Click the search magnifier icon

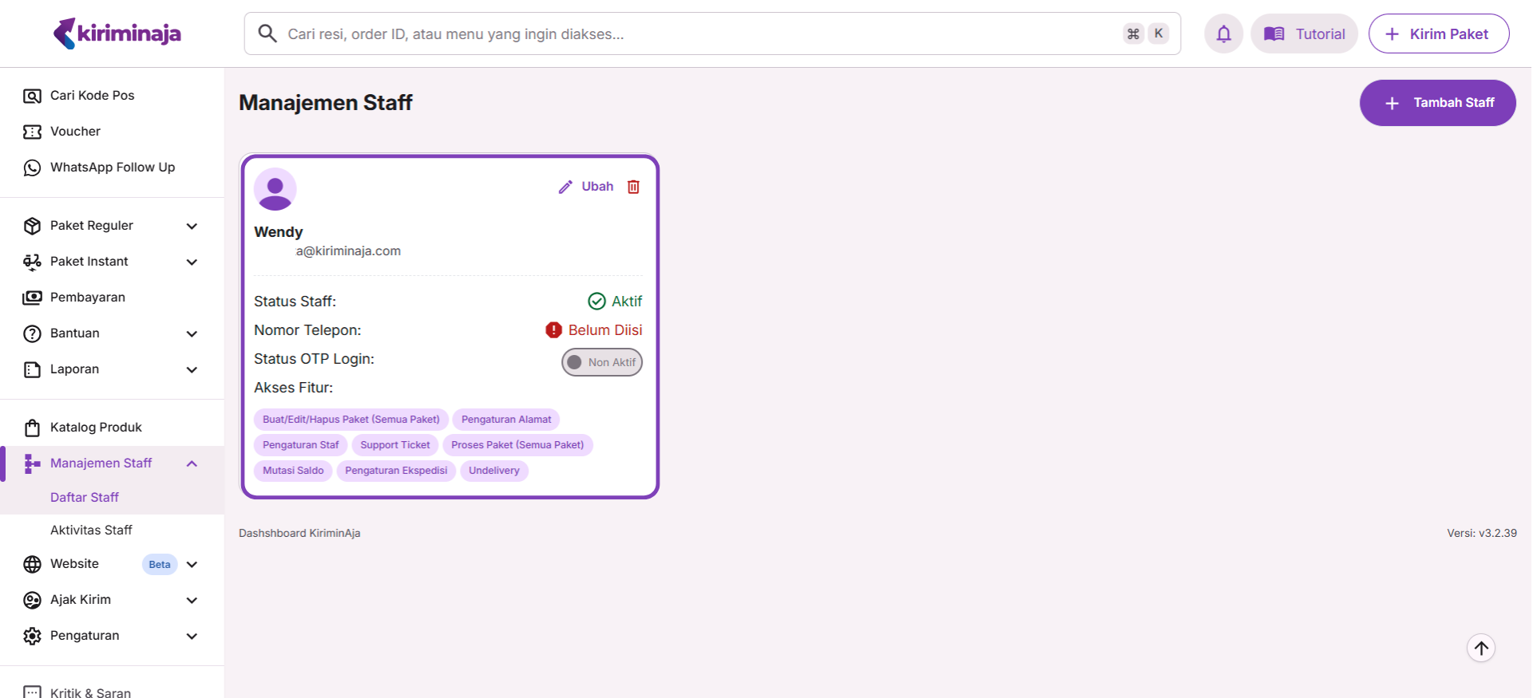pyautogui.click(x=267, y=34)
